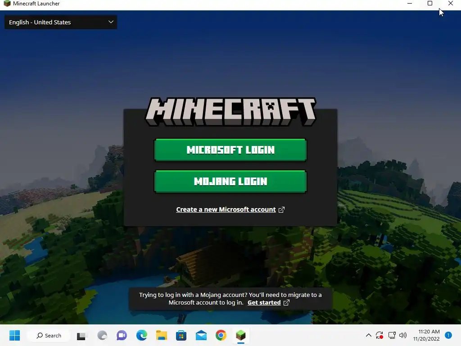Open the Create a new Microsoft account link
This screenshot has width=461, height=346.
click(x=226, y=209)
